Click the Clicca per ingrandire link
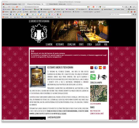 click(95, 104)
